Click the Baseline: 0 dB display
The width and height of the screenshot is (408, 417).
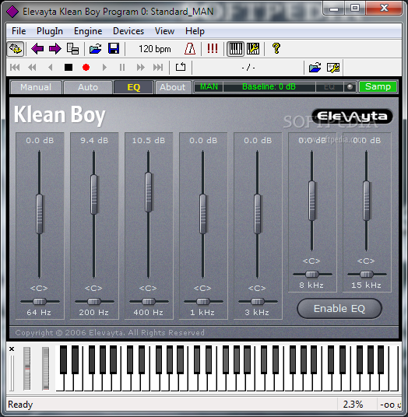269,86
